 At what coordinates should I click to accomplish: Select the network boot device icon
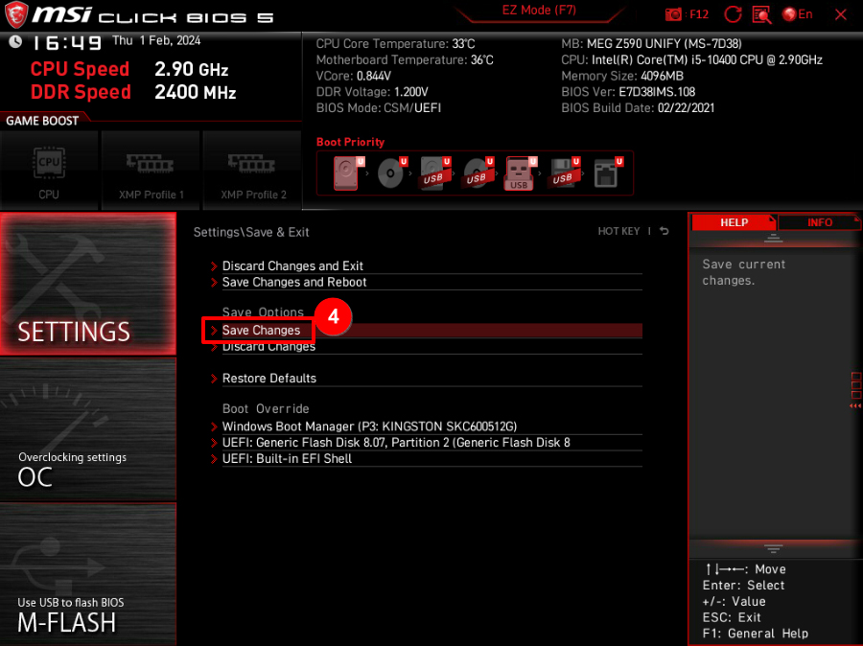coord(607,173)
